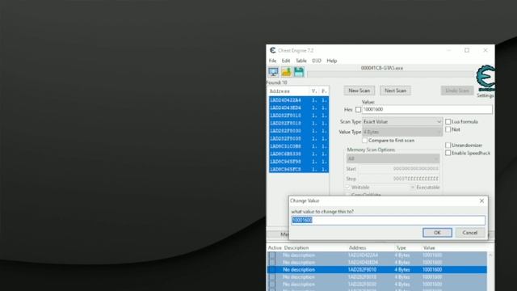Confirm with OK in Change Value
Screen dimensions: 517x291
tap(437, 233)
